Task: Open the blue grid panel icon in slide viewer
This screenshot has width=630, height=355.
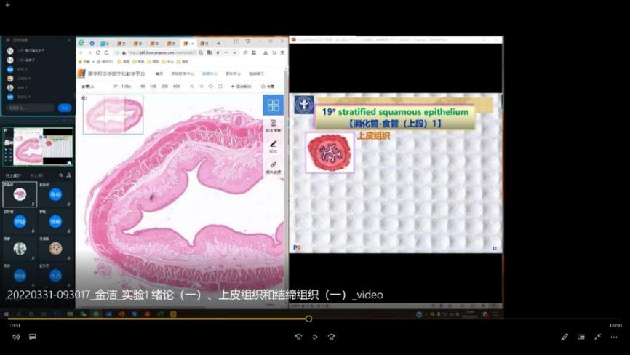Action: pyautogui.click(x=273, y=105)
